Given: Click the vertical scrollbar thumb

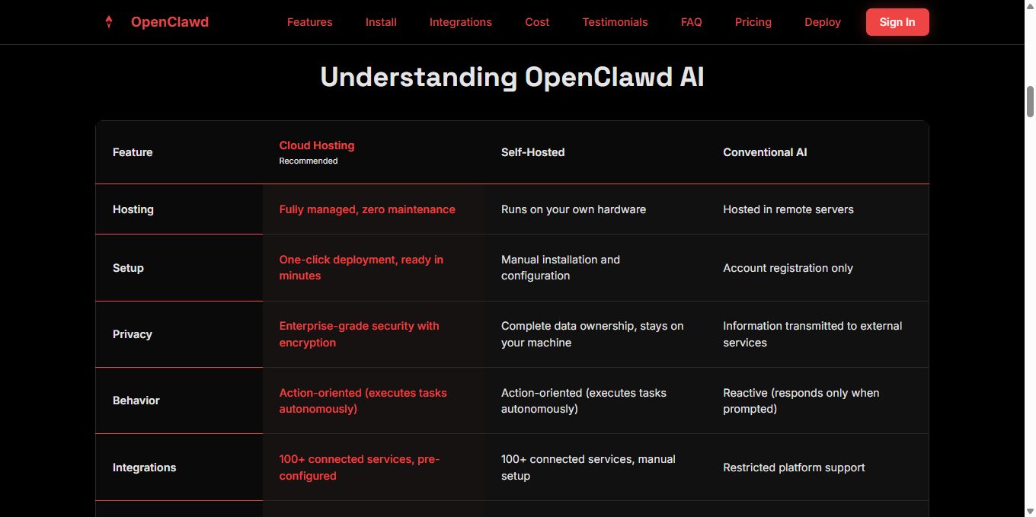Looking at the screenshot, I should [1030, 101].
